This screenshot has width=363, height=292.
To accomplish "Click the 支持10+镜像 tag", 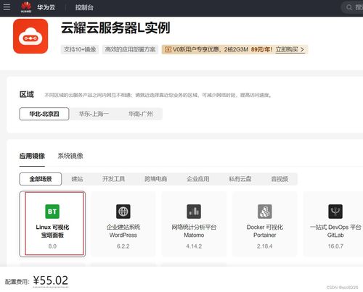I will 80,49.
